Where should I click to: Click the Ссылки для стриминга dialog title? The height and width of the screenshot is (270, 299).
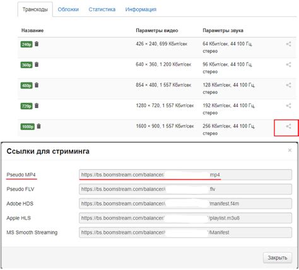click(x=48, y=151)
